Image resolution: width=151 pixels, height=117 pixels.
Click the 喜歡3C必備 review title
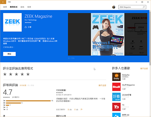click(61, 116)
